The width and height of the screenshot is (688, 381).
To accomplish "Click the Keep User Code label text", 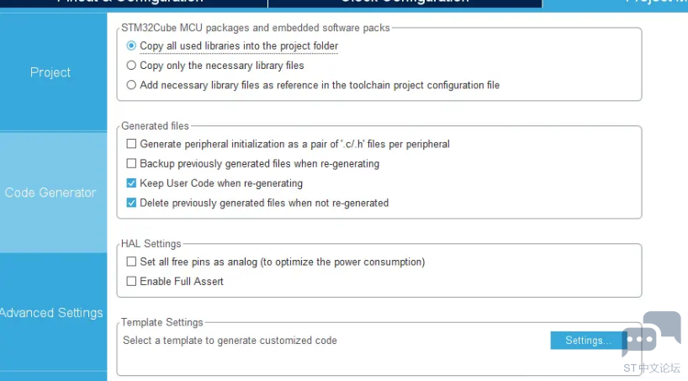I will pyautogui.click(x=221, y=183).
